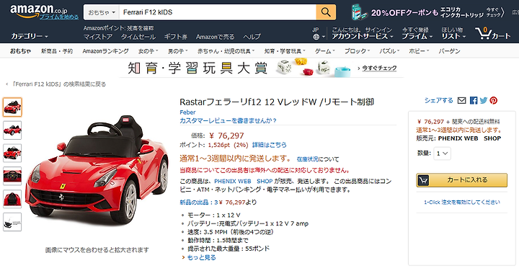Select charger accessory thumbnail
This screenshot has height=271, width=519.
tap(12, 222)
